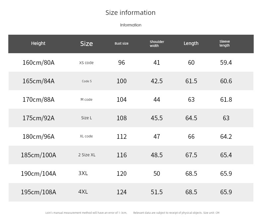
Task: Select the Height column header
Action: [38, 43]
